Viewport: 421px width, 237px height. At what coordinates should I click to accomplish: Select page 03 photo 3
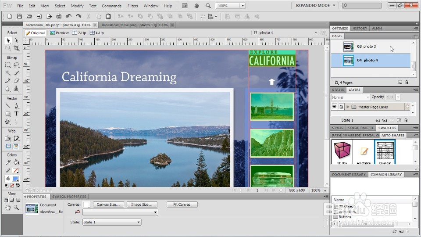[371, 47]
